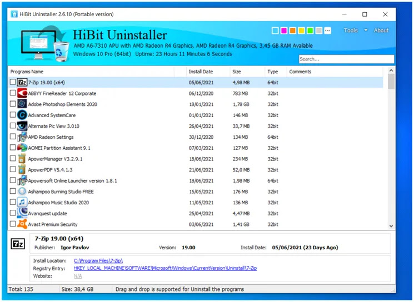This screenshot has height=302, width=414.
Task: Select the 783 MB size cell
Action: click(240, 93)
